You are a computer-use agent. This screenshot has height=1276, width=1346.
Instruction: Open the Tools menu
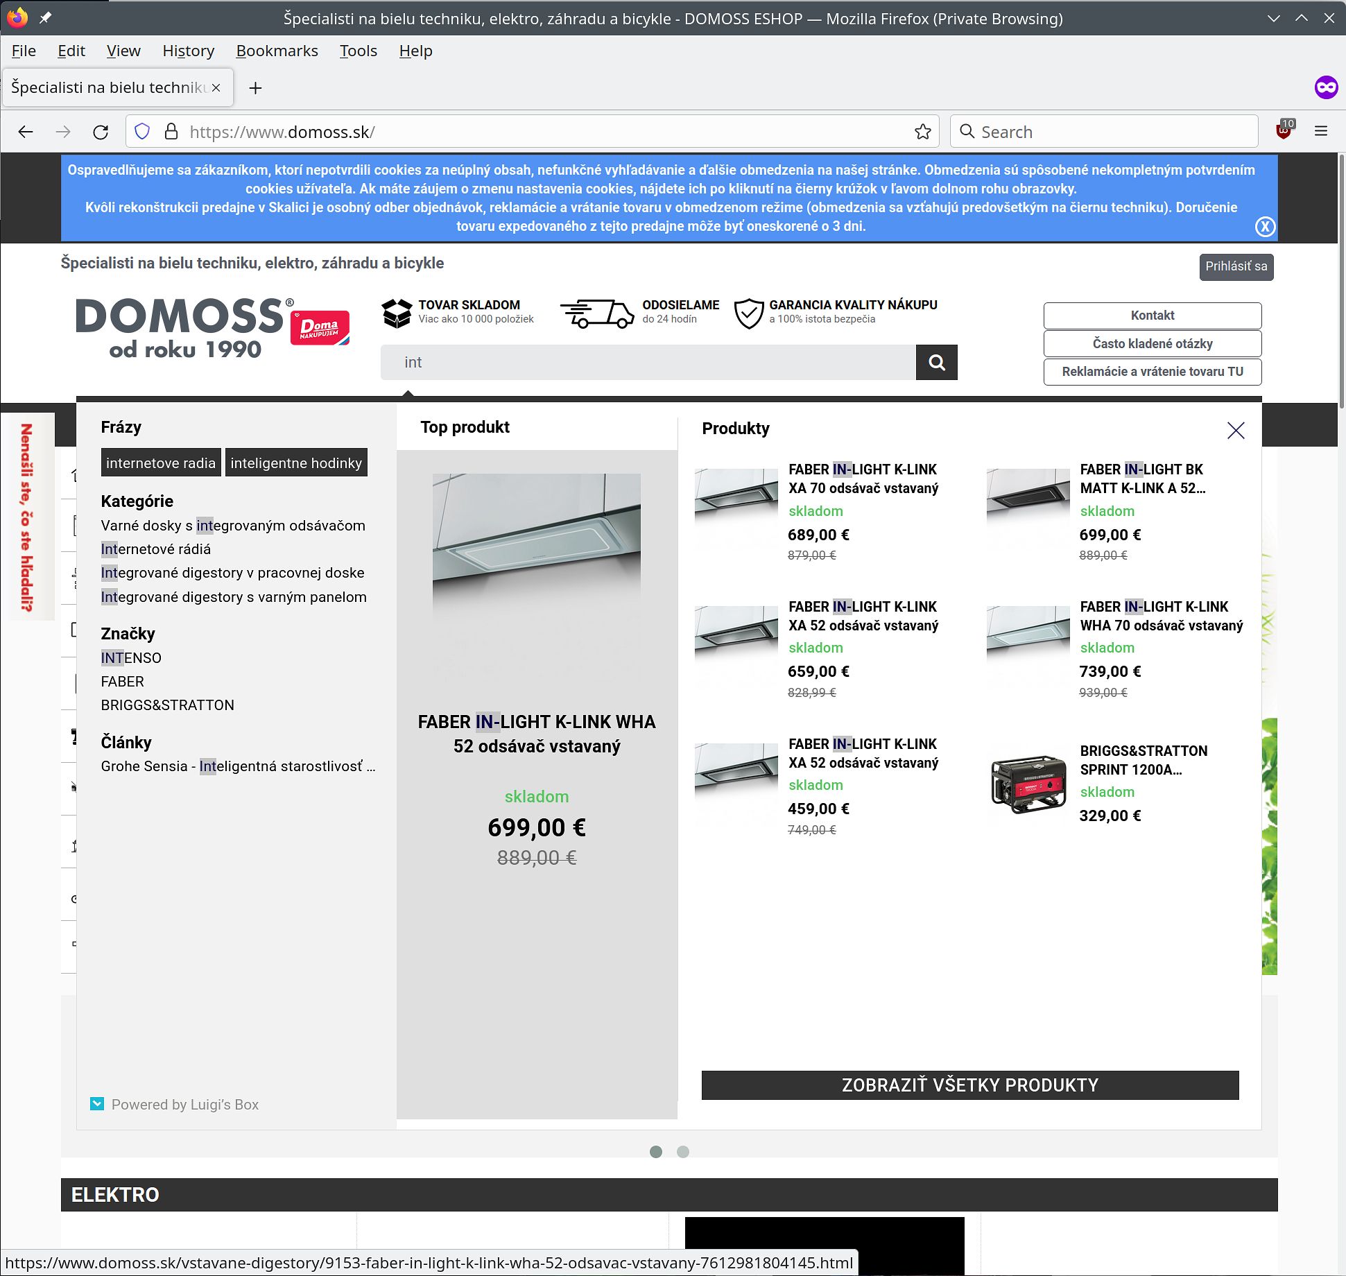coord(359,51)
